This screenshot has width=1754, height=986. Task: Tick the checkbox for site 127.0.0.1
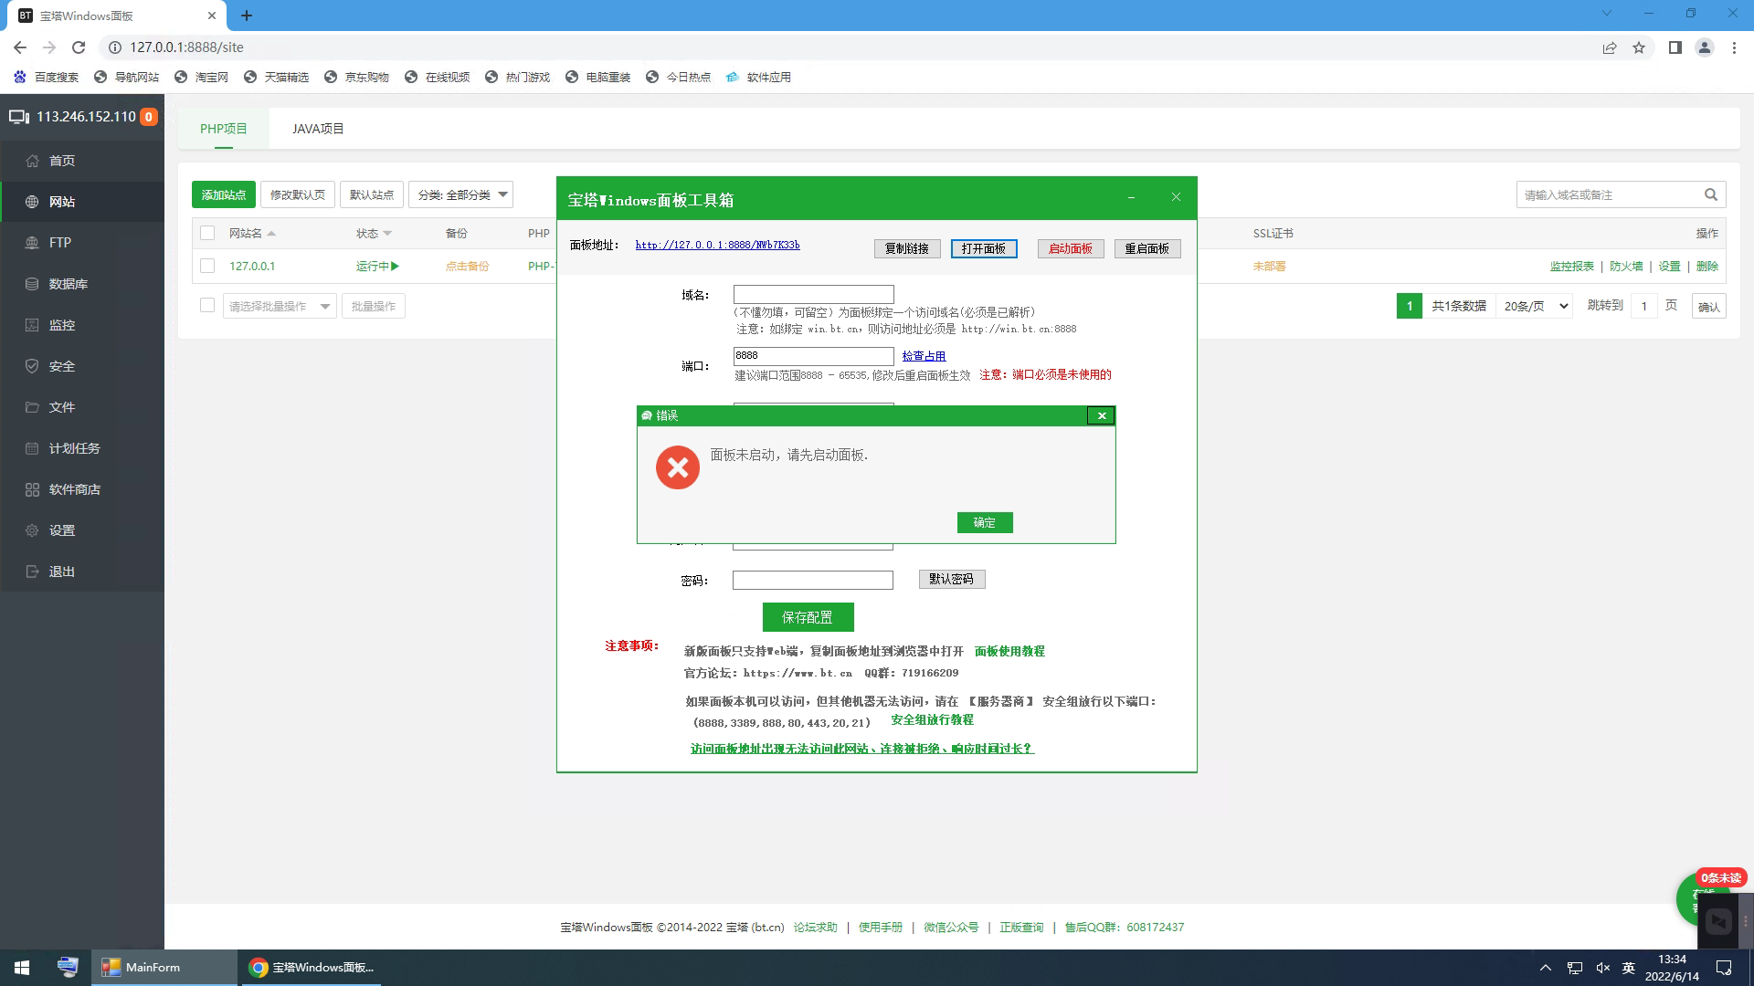(x=207, y=266)
